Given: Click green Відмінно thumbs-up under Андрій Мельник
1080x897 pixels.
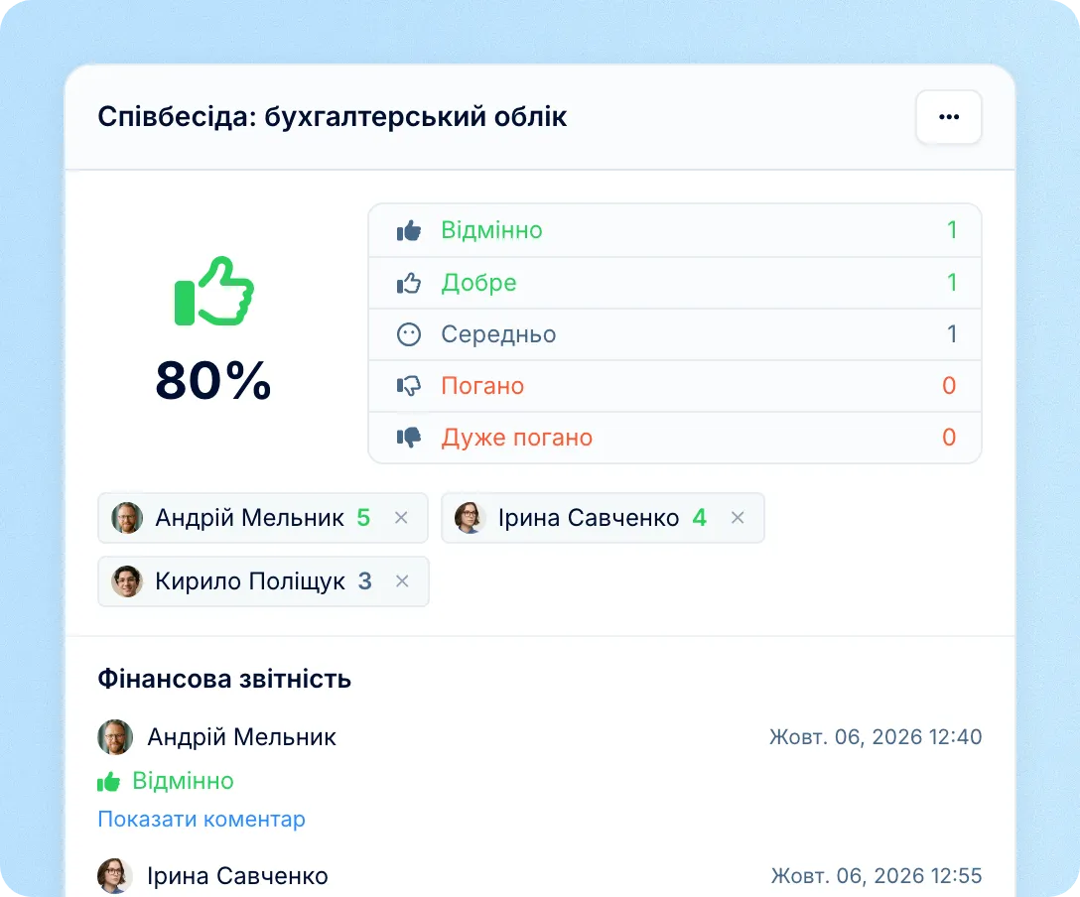Looking at the screenshot, I should (x=109, y=781).
